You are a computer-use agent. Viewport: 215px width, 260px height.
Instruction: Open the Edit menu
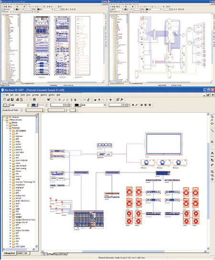pyautogui.click(x=12, y=95)
